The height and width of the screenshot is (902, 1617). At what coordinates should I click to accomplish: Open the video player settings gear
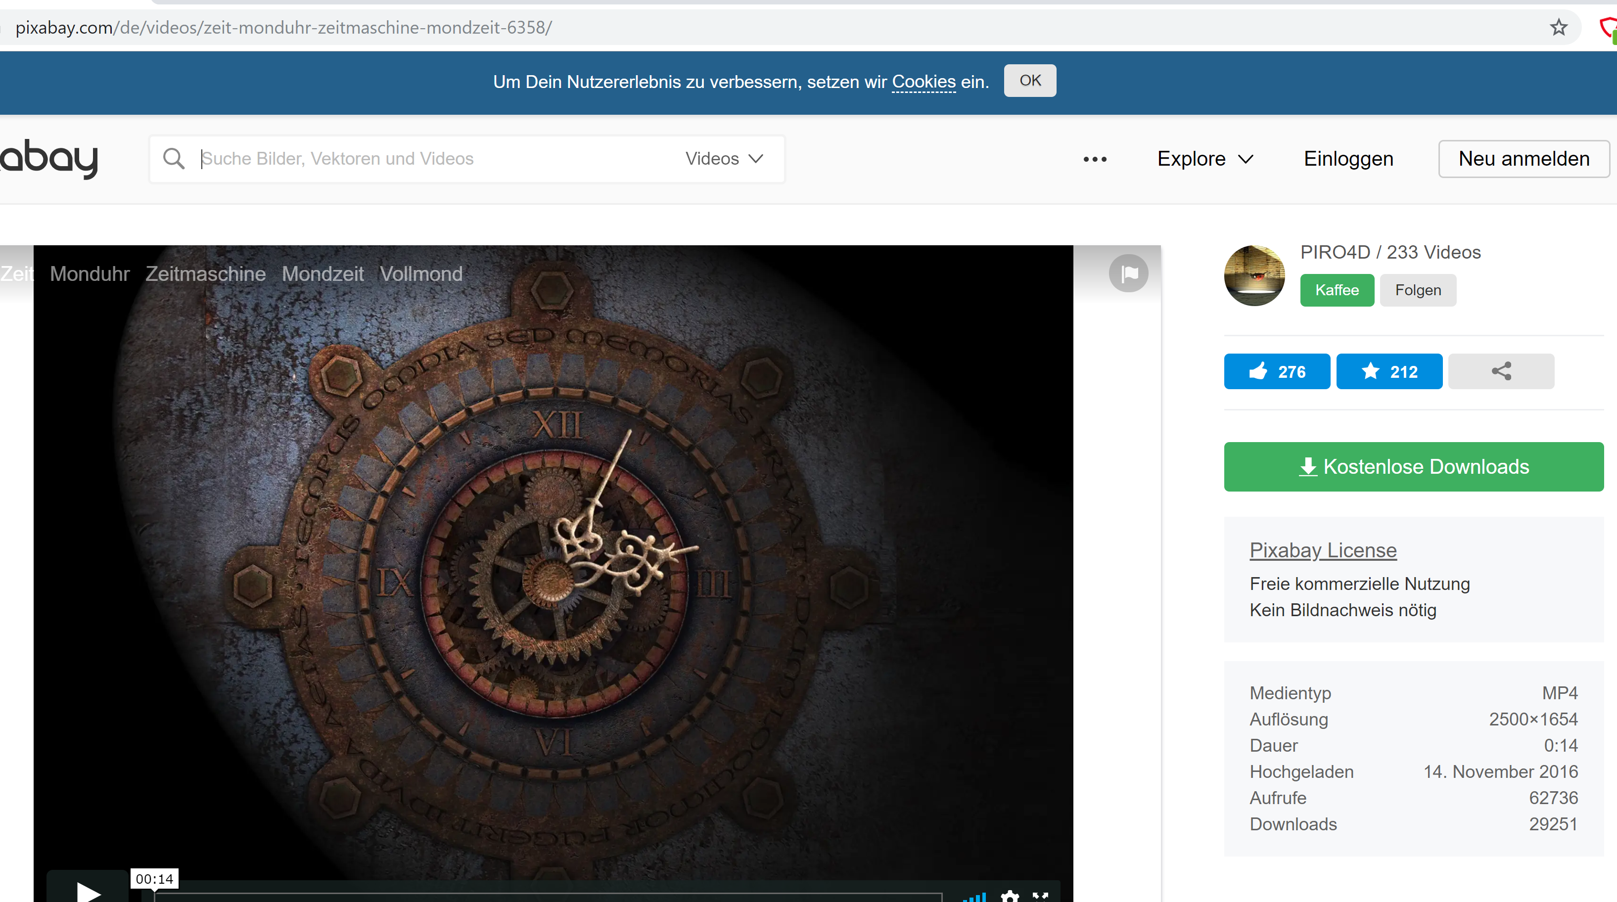pyautogui.click(x=1010, y=897)
